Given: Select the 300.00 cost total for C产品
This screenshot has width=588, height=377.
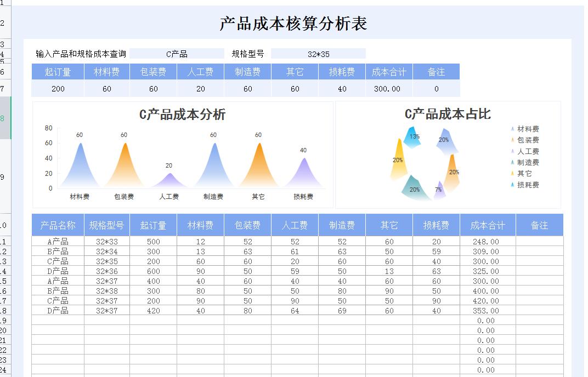Looking at the screenshot, I should point(487,261).
